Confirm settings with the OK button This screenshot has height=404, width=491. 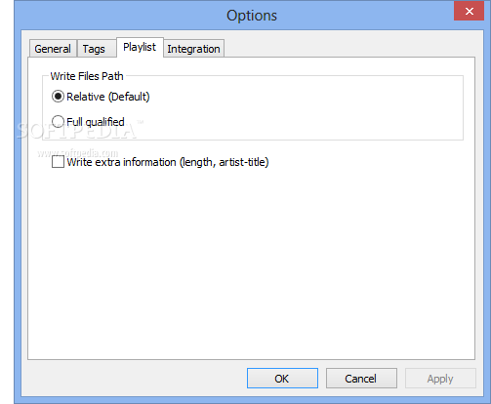(x=282, y=379)
